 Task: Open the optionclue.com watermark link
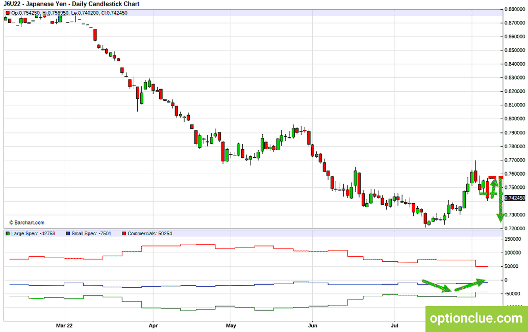pyautogui.click(x=476, y=318)
